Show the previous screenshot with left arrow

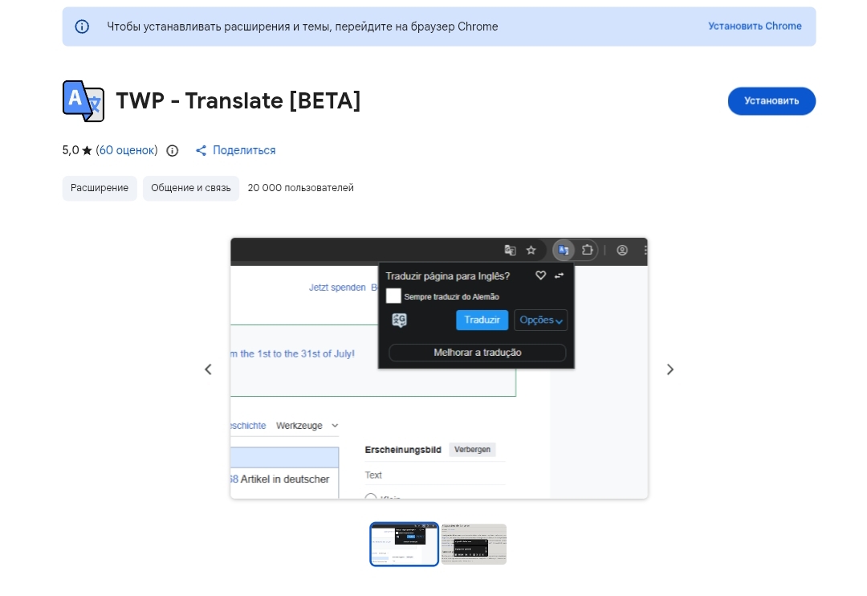coord(209,369)
